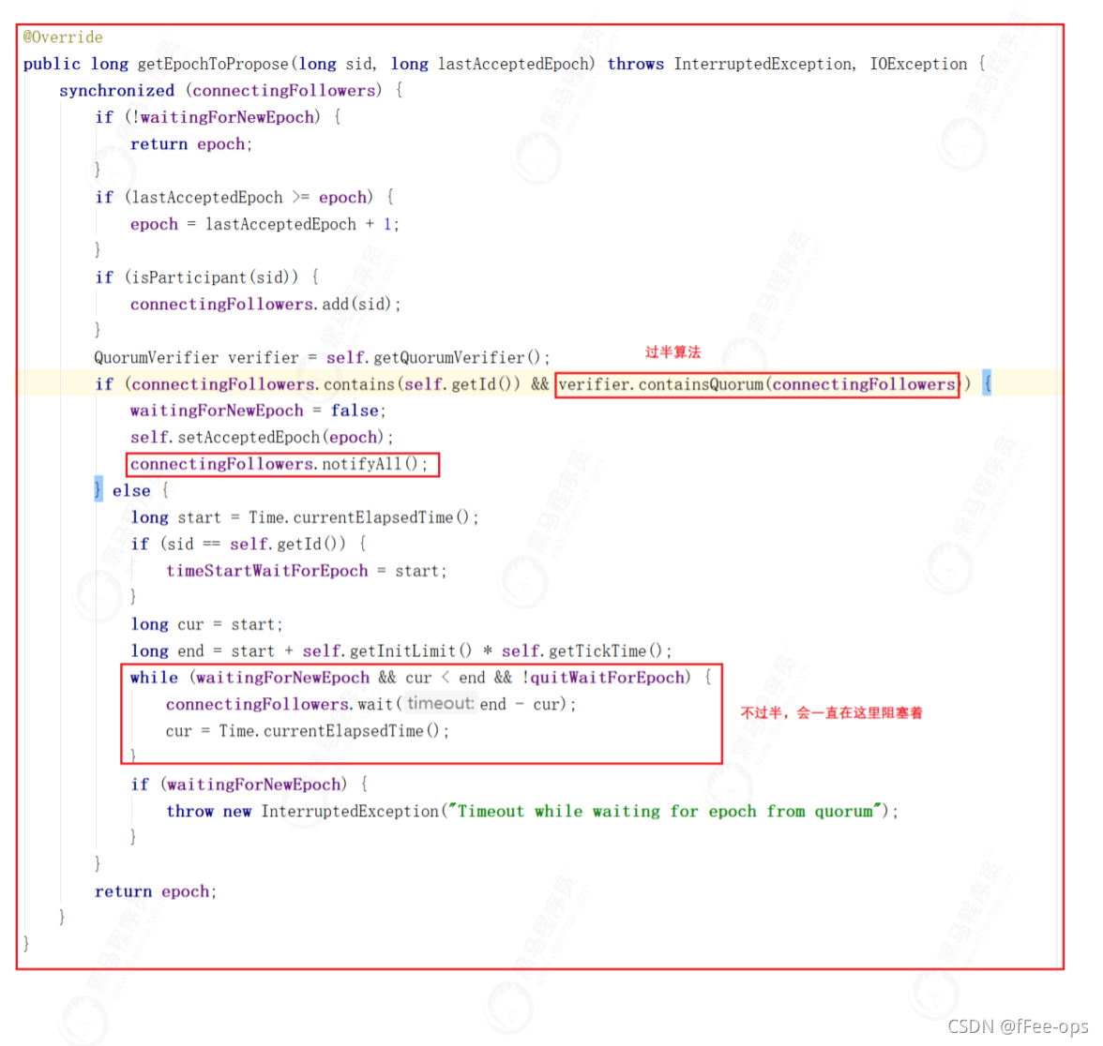The image size is (1103, 1046).
Task: Click the 'Timeout while waiting for epoch from quorum' string
Action: click(x=666, y=812)
